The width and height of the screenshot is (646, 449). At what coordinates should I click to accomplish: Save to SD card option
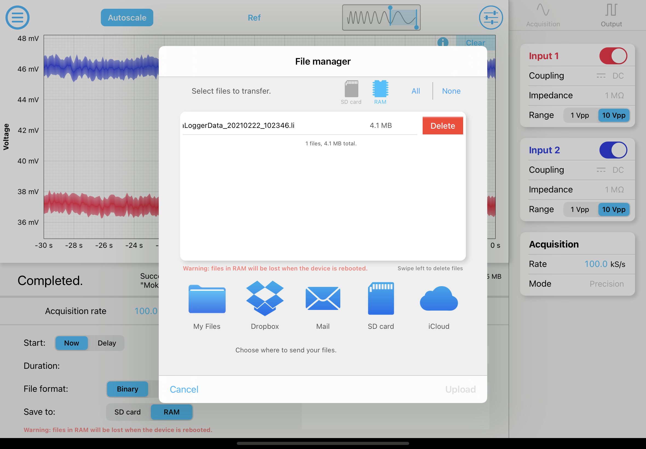click(127, 412)
